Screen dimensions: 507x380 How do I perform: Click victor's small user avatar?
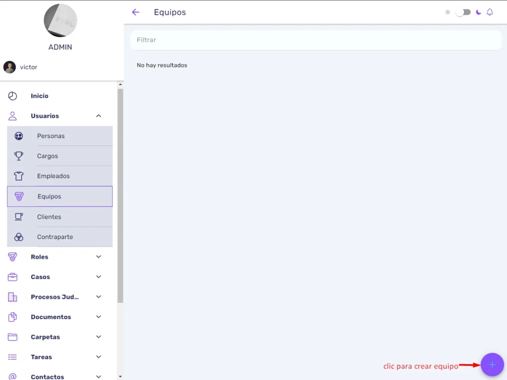(x=10, y=67)
